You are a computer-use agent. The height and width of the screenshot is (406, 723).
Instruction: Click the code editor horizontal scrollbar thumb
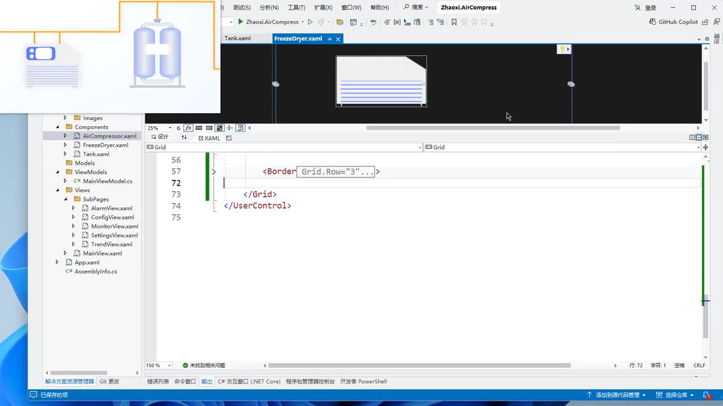(419, 365)
